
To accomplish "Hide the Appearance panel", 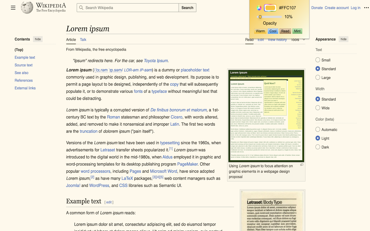I will 343,39.
